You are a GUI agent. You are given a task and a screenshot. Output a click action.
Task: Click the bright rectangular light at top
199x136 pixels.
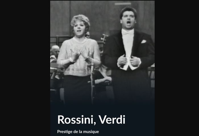point(123,4)
